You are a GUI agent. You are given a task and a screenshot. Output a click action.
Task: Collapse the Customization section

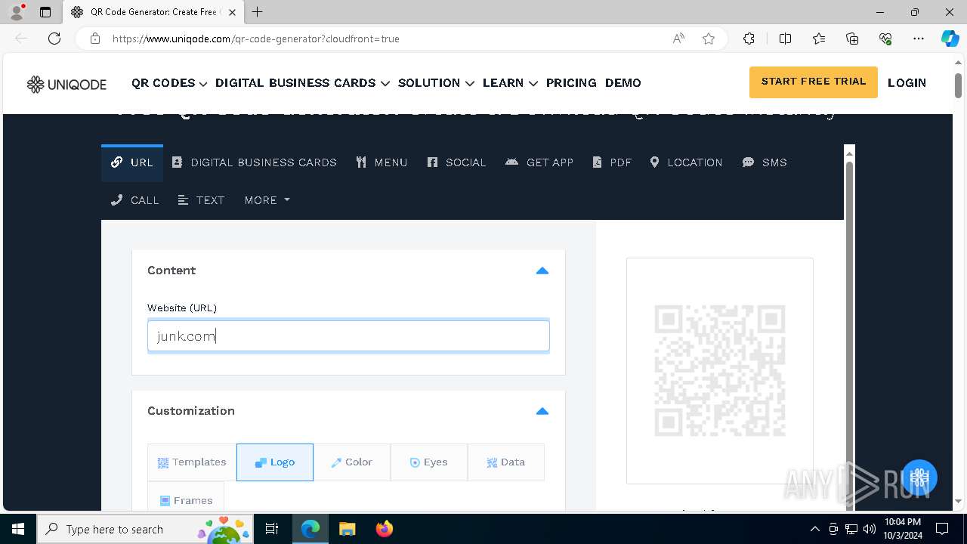pyautogui.click(x=542, y=411)
